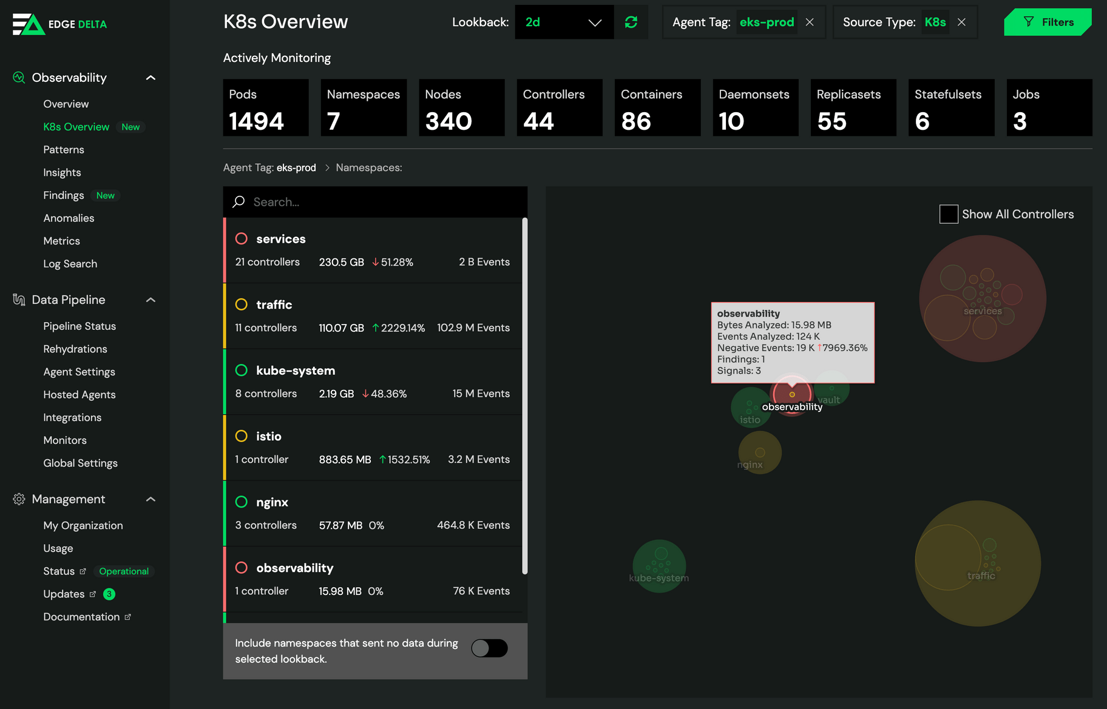
Task: Click eks-prod in the breadcrumb
Action: [296, 168]
